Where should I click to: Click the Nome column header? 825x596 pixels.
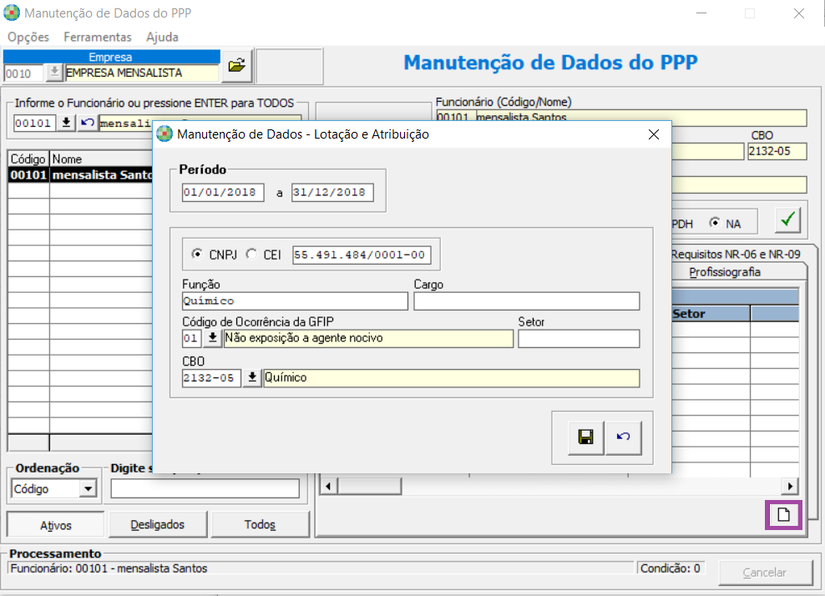coord(100,159)
